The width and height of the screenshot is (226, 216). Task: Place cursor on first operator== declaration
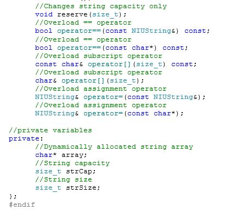tap(122, 31)
